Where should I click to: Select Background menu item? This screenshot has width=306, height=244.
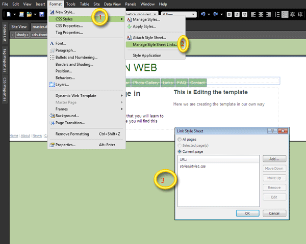[87, 116]
